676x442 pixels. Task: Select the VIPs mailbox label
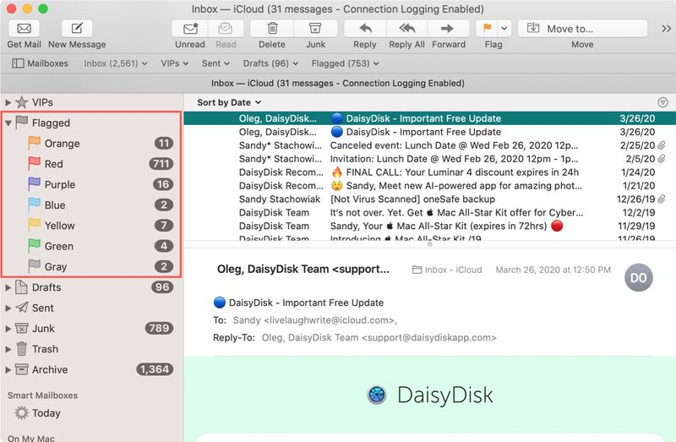42,102
